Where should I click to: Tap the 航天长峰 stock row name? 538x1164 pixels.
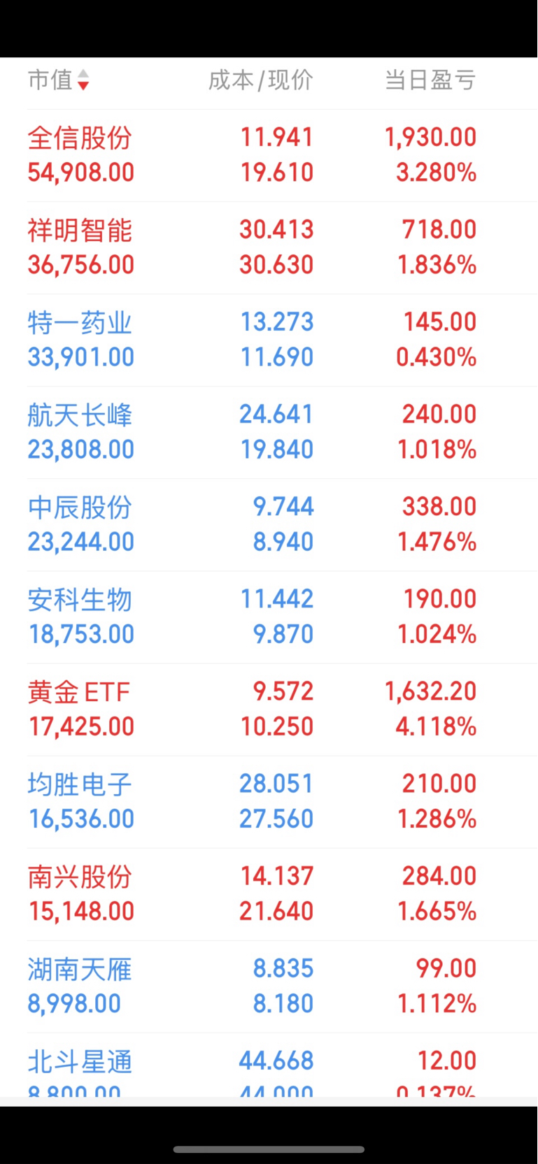click(80, 415)
